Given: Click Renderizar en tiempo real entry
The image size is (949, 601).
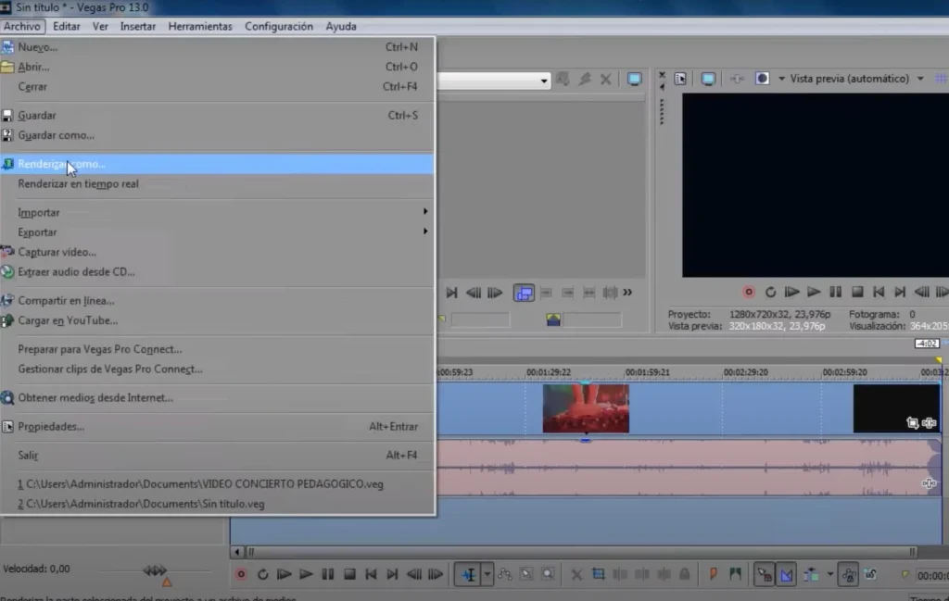Looking at the screenshot, I should click(x=217, y=183).
